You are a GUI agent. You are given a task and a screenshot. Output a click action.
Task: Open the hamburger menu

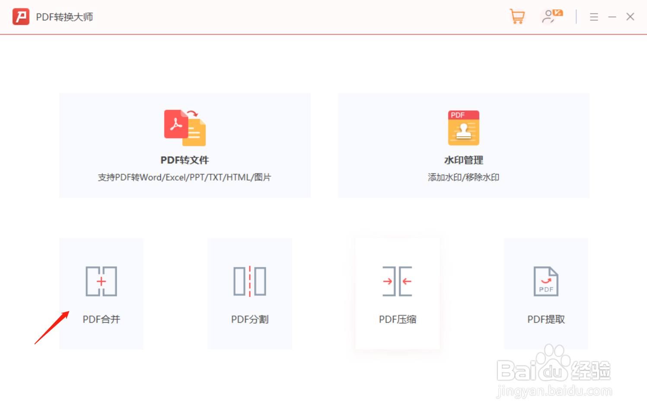(594, 17)
